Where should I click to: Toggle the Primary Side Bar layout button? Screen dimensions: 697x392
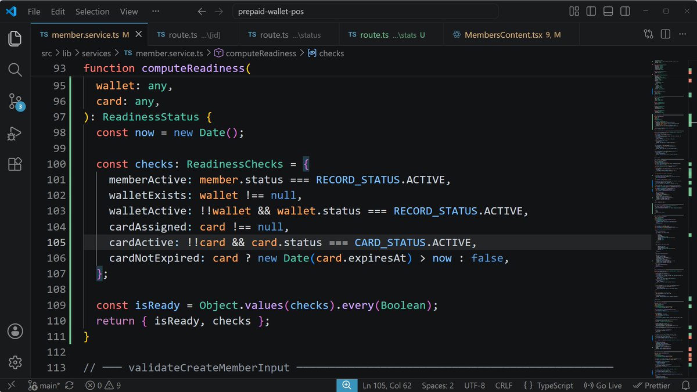(x=591, y=11)
